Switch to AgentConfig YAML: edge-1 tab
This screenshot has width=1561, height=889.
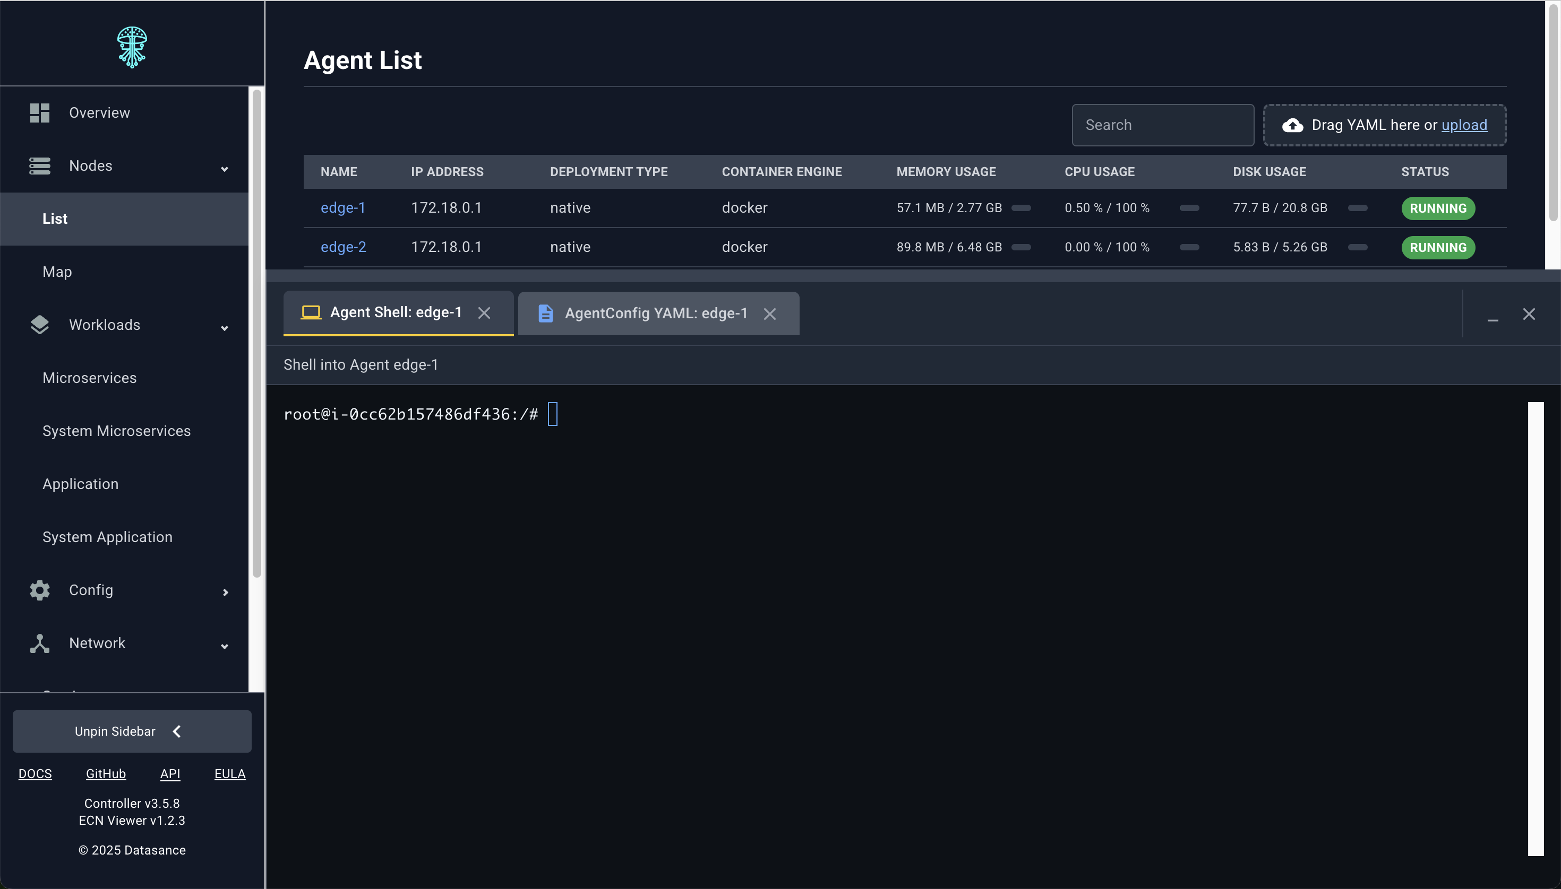(x=655, y=313)
